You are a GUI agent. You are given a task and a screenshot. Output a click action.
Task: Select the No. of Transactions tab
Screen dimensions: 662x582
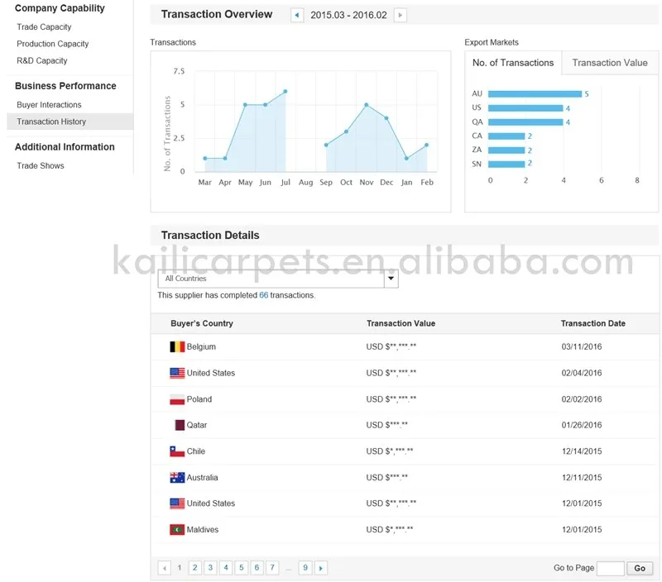coord(513,63)
